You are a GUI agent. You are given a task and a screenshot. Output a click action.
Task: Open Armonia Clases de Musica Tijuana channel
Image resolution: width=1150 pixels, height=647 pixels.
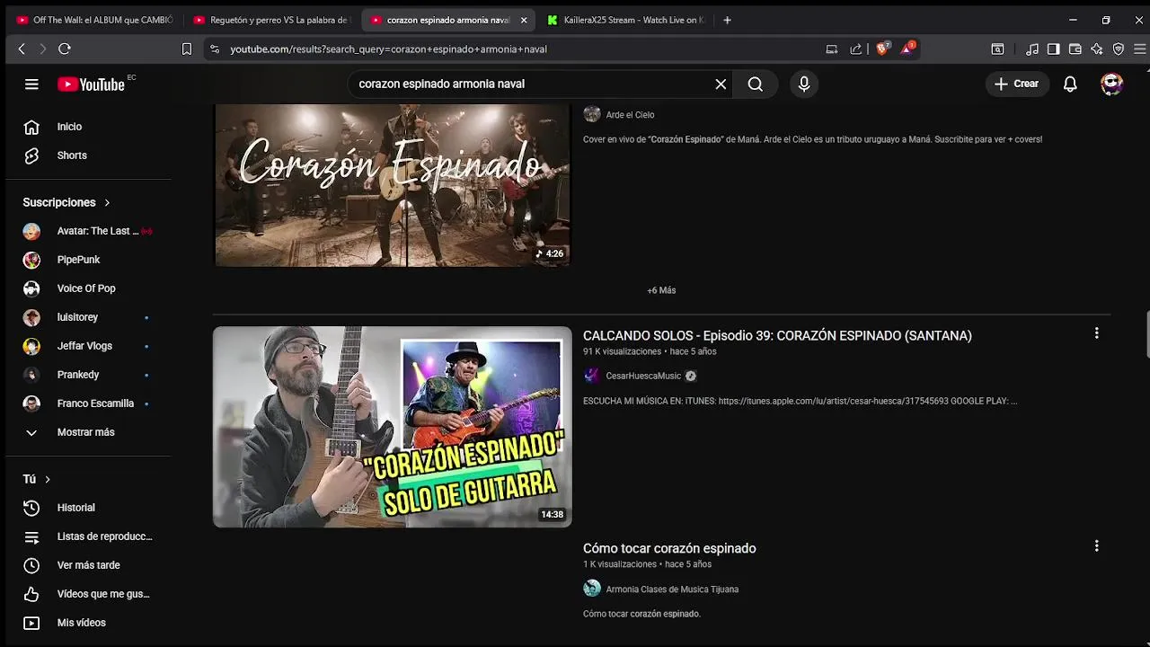tap(672, 589)
